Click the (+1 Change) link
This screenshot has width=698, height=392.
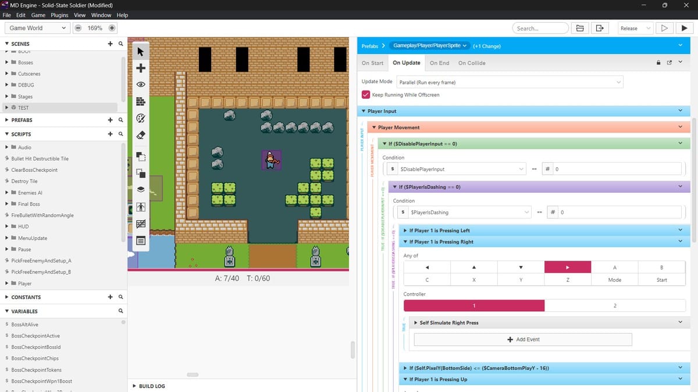(487, 46)
